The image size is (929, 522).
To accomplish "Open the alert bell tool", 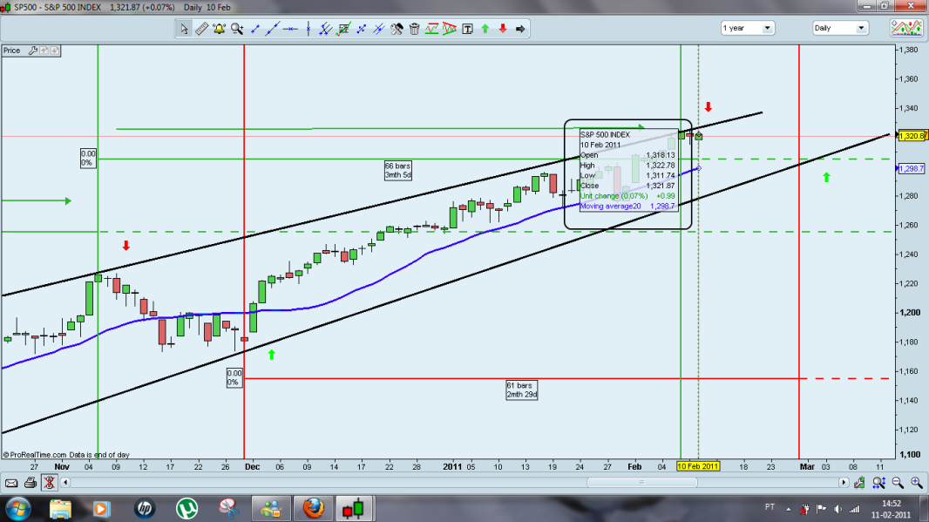I will click(220, 29).
